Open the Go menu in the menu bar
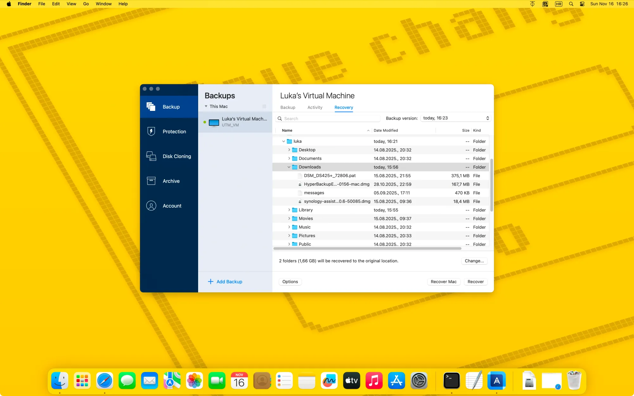This screenshot has width=634, height=396. tap(86, 4)
